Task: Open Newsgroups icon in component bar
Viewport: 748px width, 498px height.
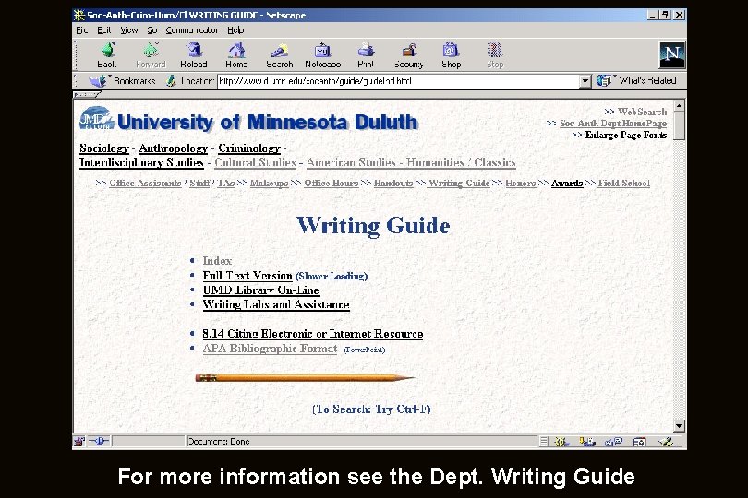Action: coord(613,443)
